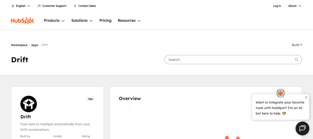Expand the About menu
Image resolution: width=313 pixels, height=139 pixels.
(295, 6)
